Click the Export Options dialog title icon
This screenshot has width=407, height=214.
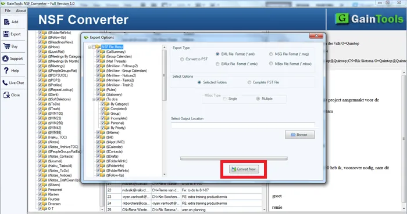(86, 38)
